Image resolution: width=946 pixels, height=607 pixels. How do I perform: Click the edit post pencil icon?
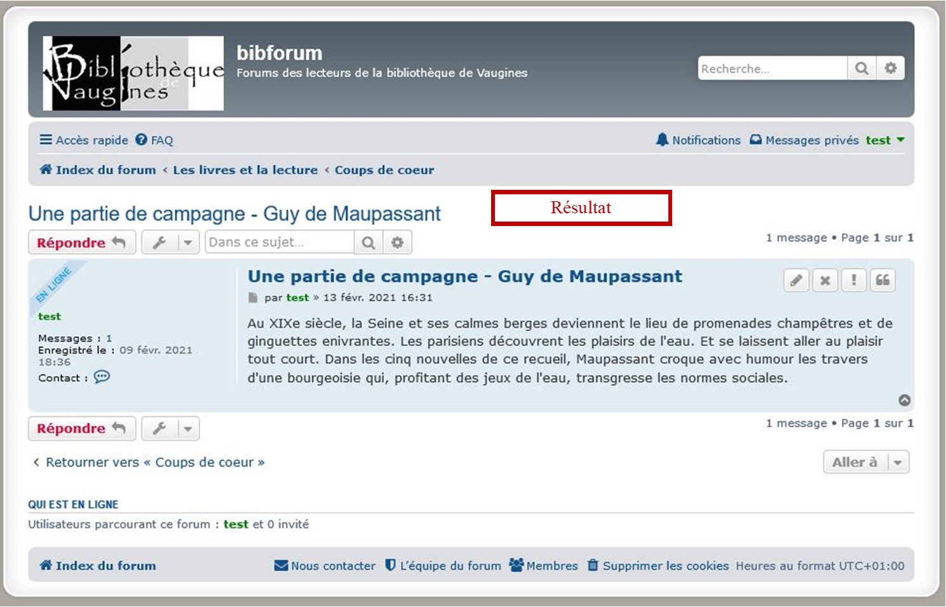click(x=796, y=280)
